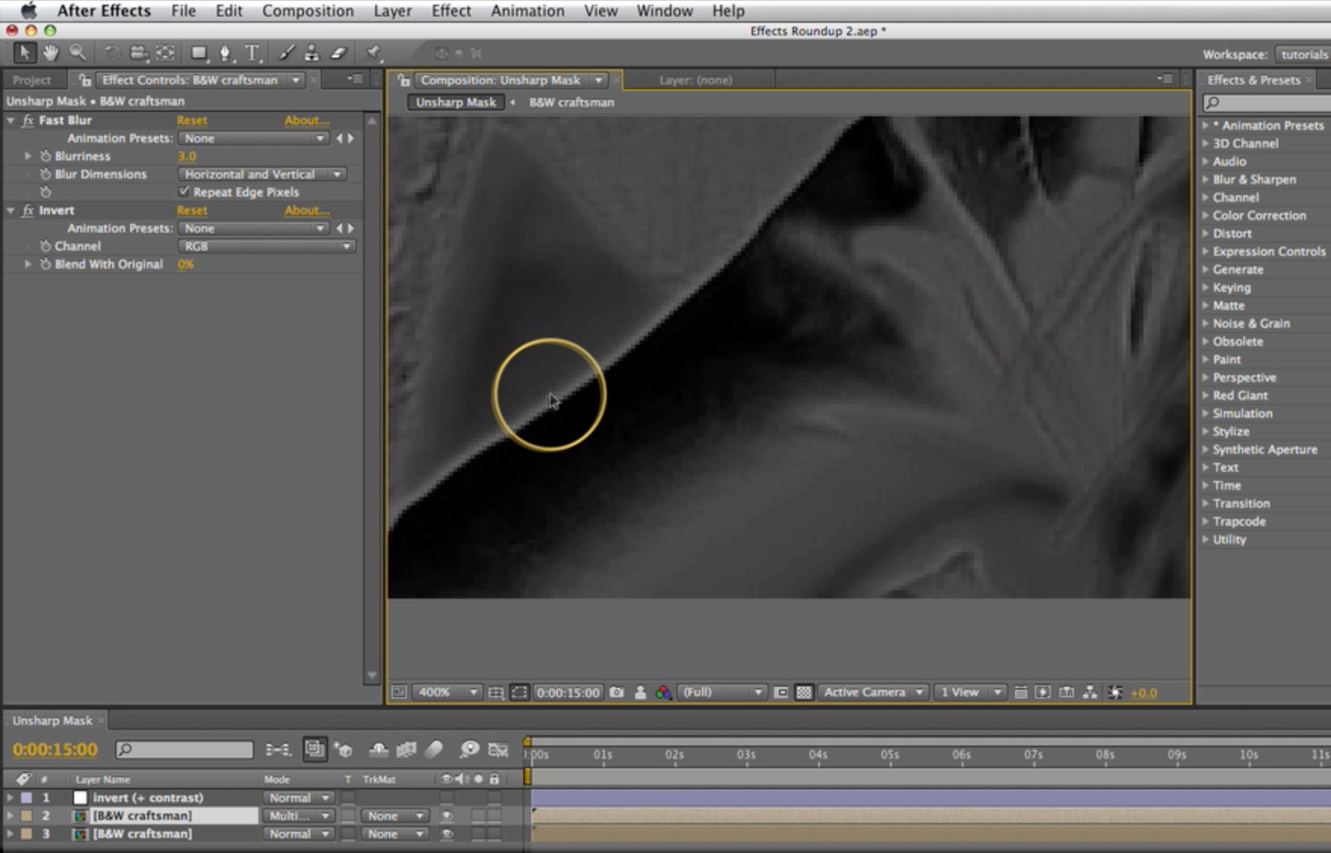The width and height of the screenshot is (1331, 853).
Task: Open the Comp Flowchart icon in viewer
Action: [1090, 693]
